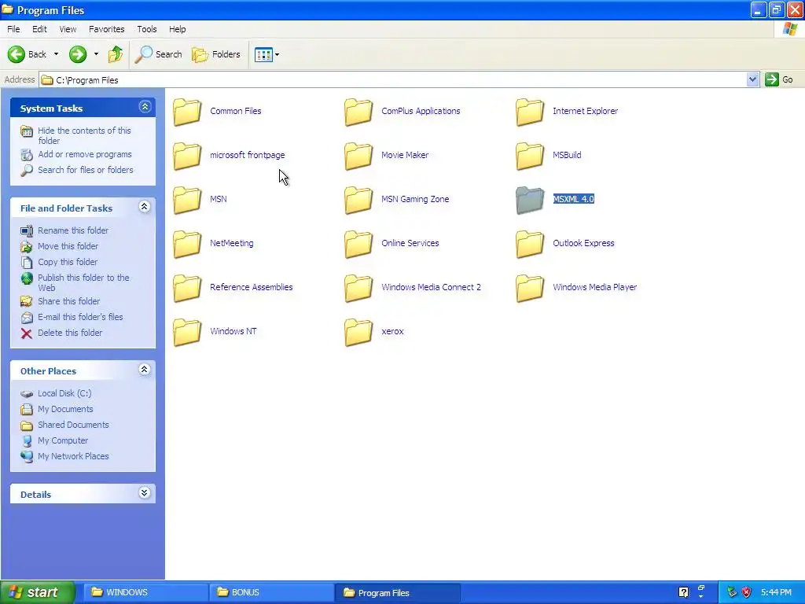This screenshot has height=604, width=805.
Task: Expand the address bar dropdown
Action: coord(752,79)
